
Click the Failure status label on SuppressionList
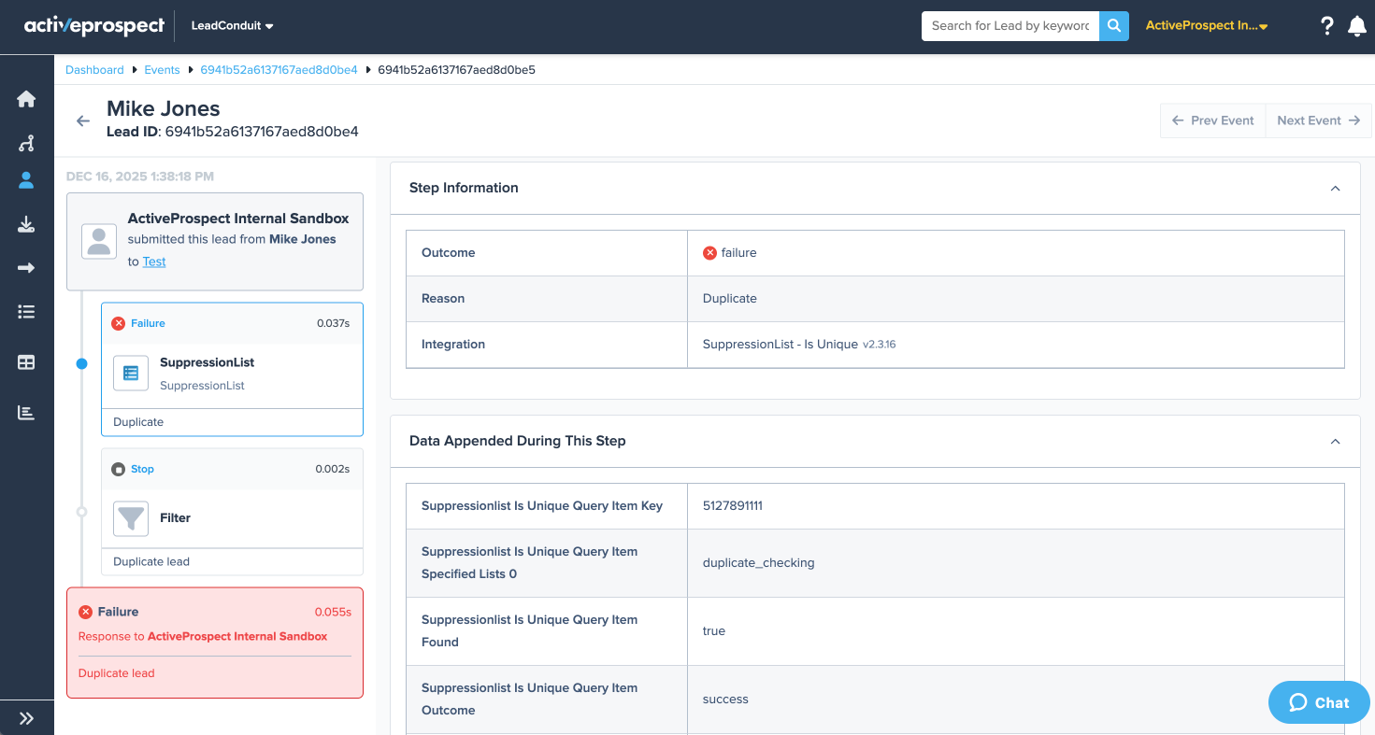click(x=148, y=323)
